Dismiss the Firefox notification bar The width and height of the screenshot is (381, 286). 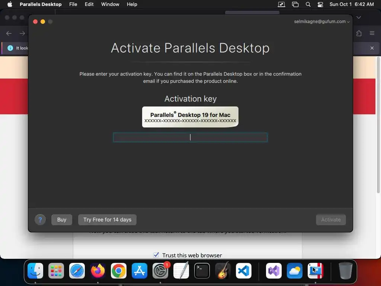pos(372,48)
